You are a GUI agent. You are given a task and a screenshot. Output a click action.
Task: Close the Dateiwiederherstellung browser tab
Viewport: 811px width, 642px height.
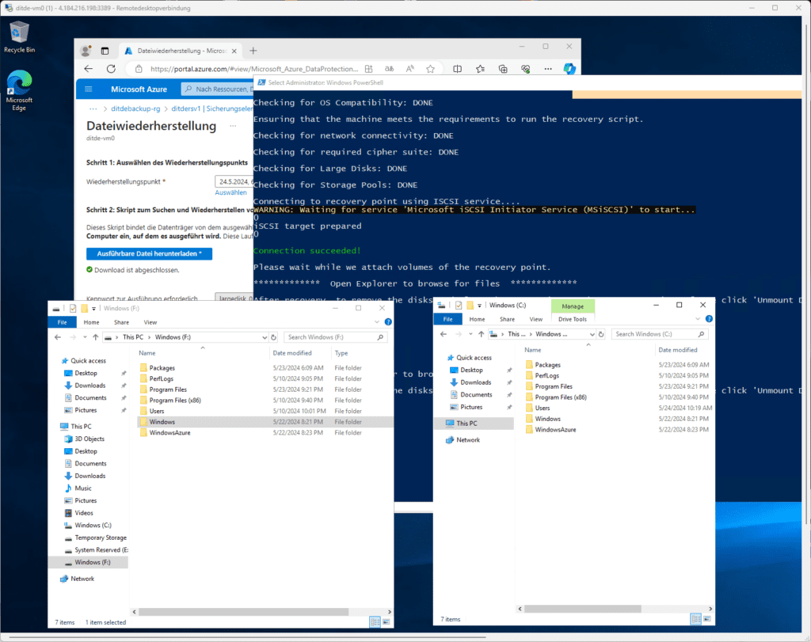pos(234,51)
